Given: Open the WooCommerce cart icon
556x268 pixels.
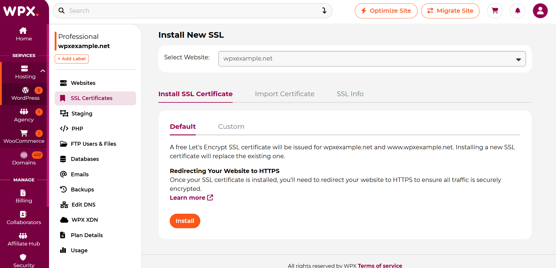Looking at the screenshot, I should click(x=24, y=133).
